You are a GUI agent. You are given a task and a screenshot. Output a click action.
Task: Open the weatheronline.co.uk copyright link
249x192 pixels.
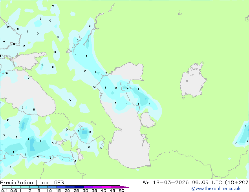pos(216,188)
